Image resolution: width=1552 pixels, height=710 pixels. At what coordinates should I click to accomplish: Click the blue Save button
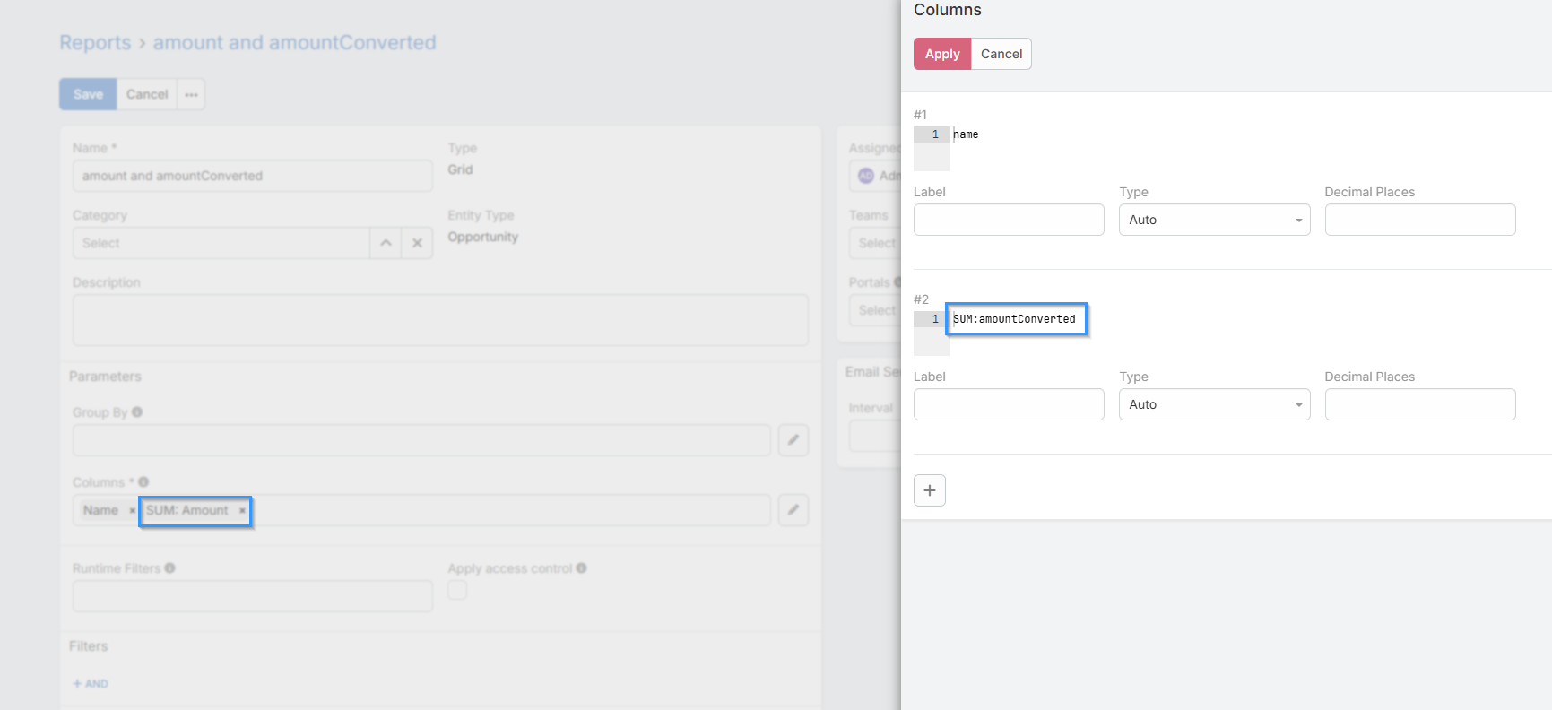[x=88, y=94]
